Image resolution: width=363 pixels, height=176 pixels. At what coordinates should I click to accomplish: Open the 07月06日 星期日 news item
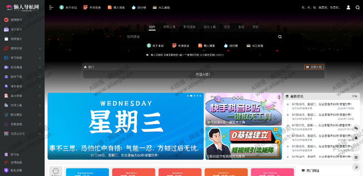tap(322, 136)
